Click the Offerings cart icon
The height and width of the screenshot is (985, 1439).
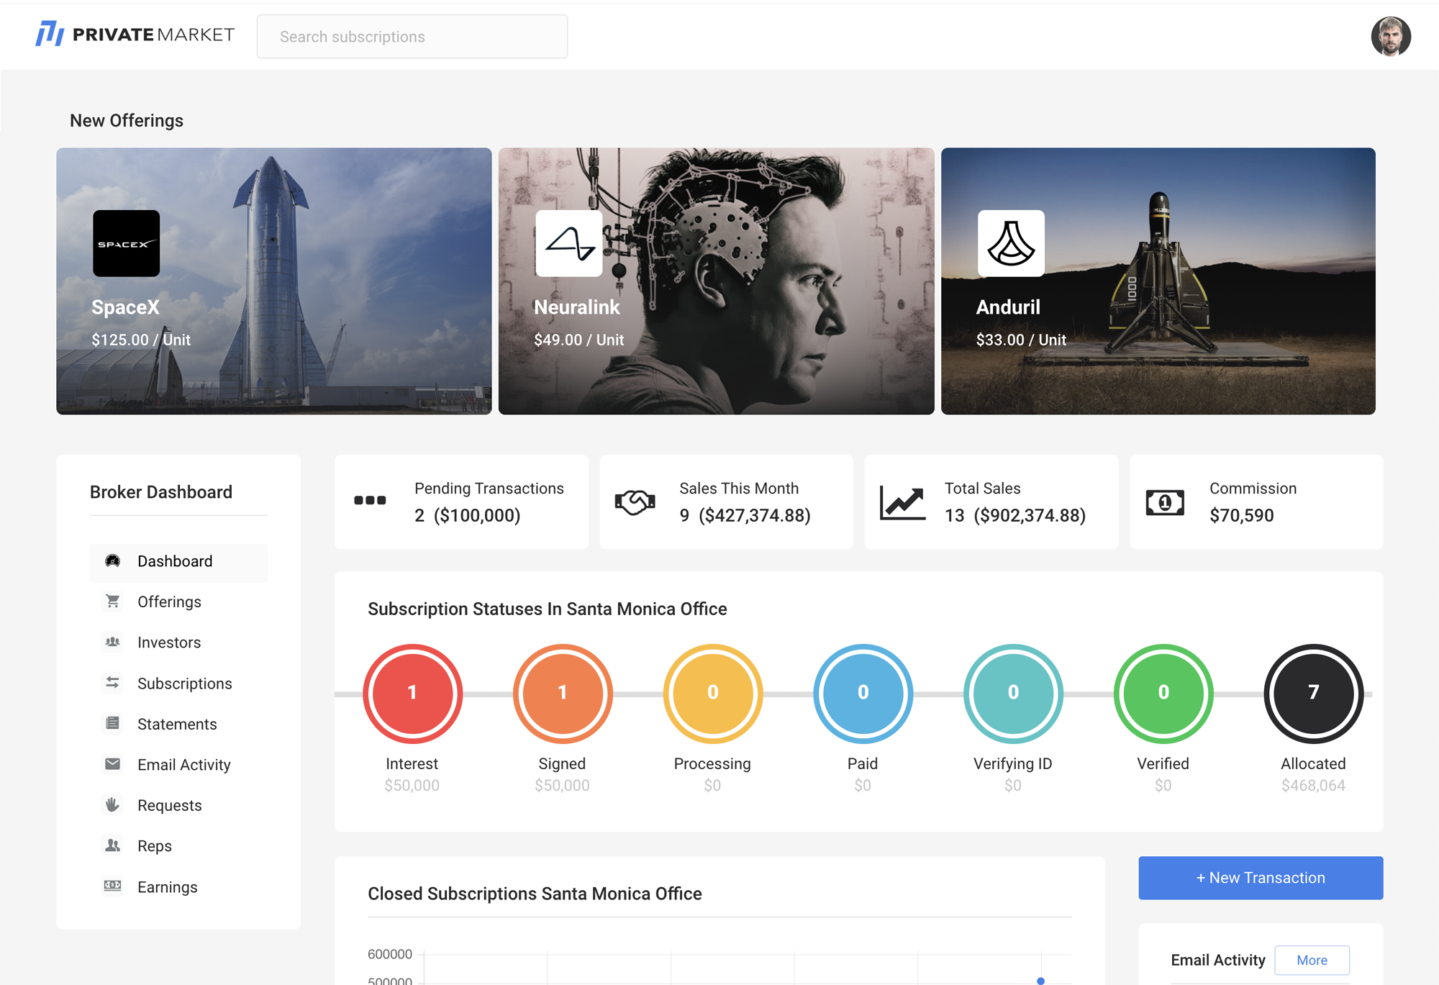point(112,601)
